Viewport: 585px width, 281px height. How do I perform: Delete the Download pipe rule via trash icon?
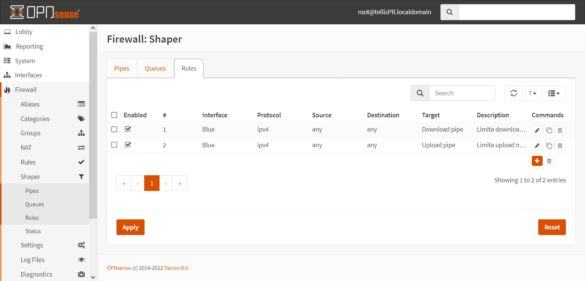(x=560, y=130)
